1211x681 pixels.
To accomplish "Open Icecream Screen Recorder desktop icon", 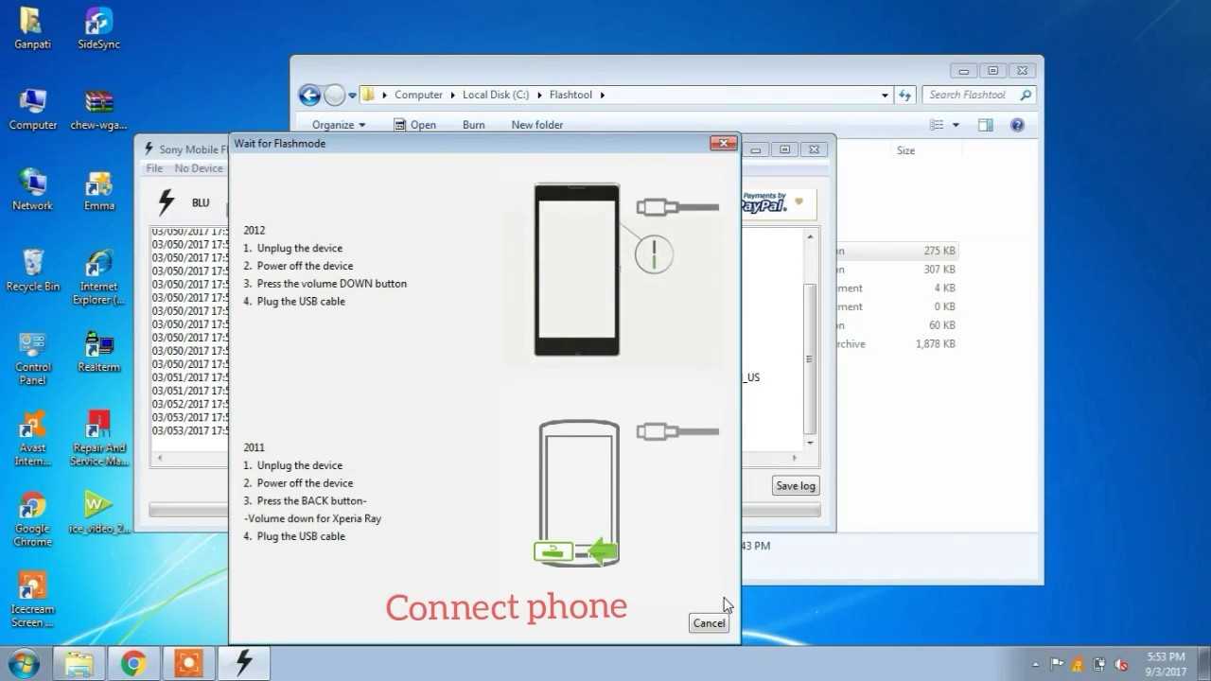I will tap(32, 600).
